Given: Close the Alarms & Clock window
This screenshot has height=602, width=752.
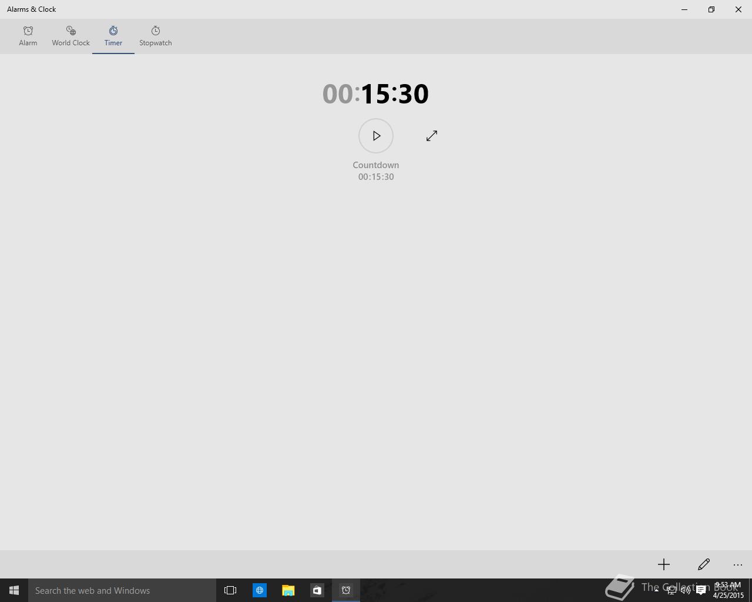Looking at the screenshot, I should [x=738, y=9].
